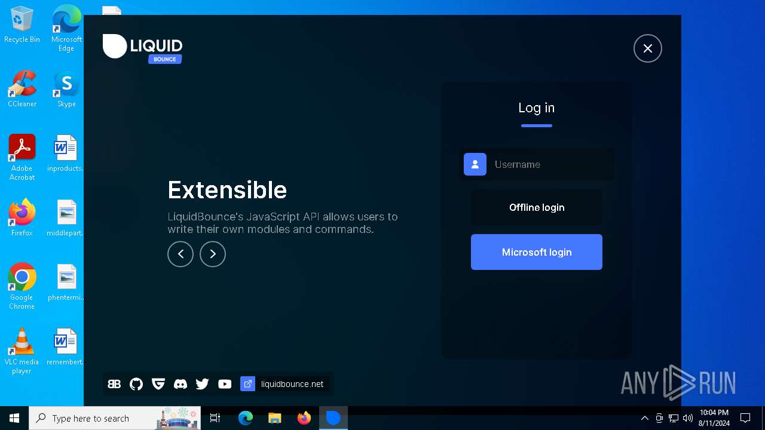Go to the previous feature slide

click(180, 254)
